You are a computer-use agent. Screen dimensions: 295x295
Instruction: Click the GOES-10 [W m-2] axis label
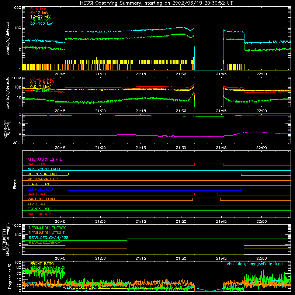tap(7, 129)
